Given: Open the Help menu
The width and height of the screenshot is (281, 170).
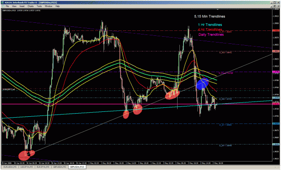Looking at the screenshot, I should pyautogui.click(x=58, y=6).
